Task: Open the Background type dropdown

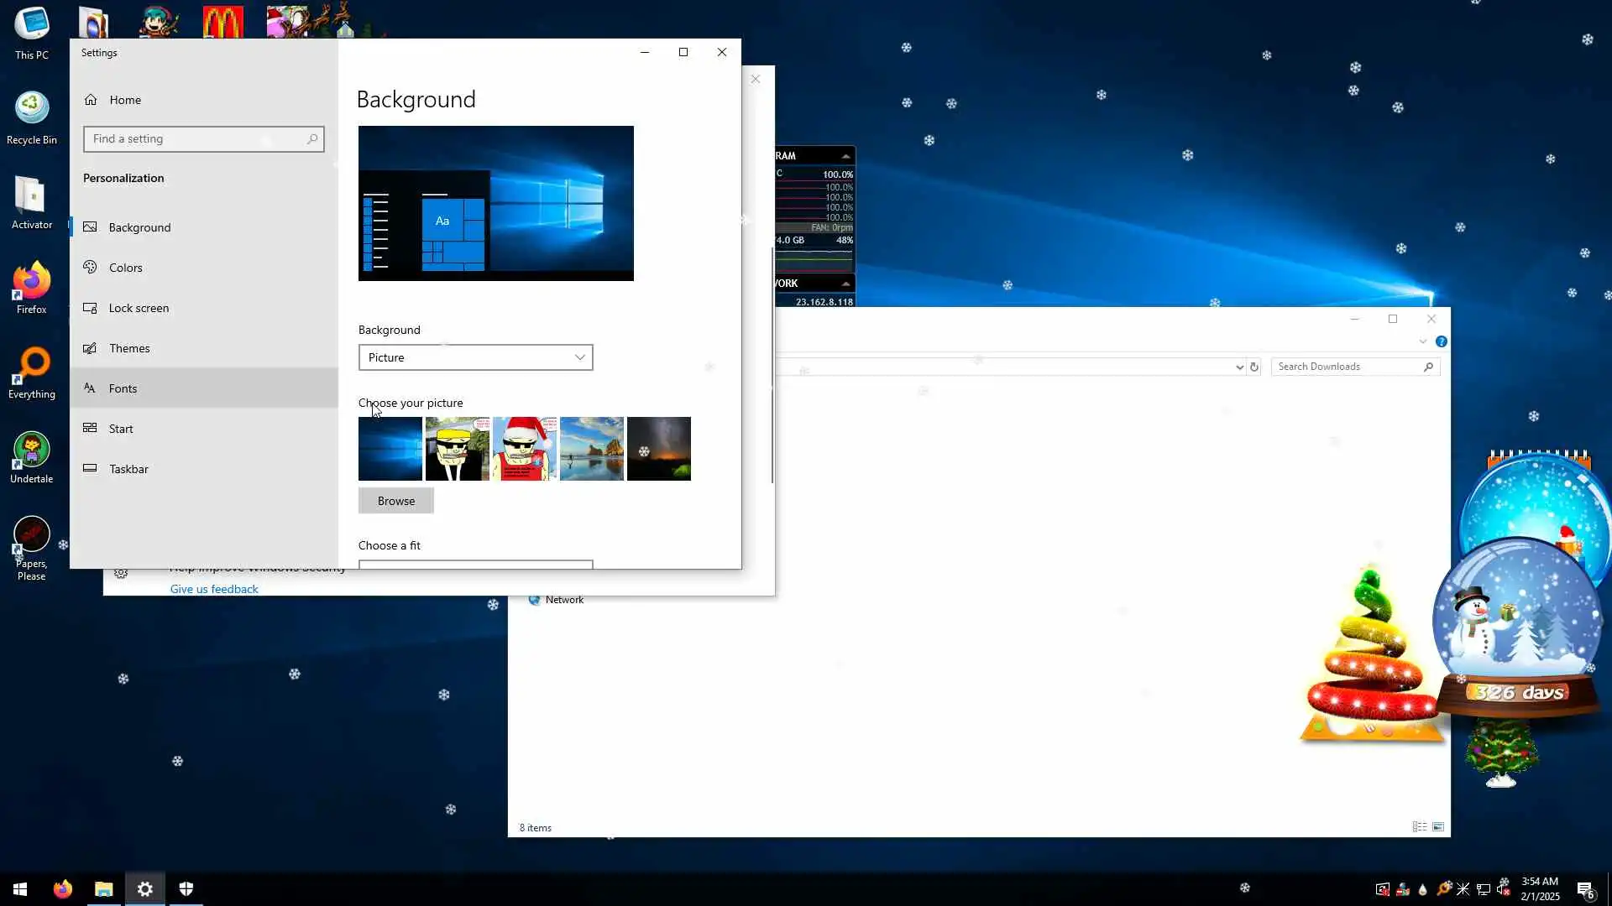Action: (475, 357)
